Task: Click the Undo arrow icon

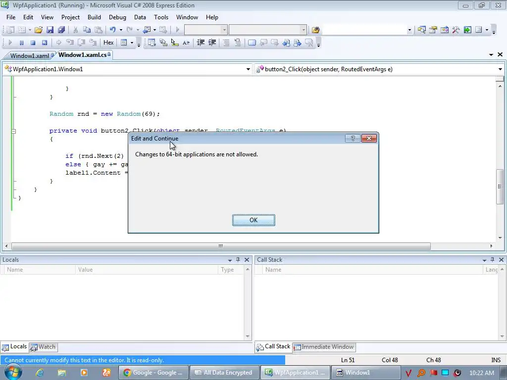Action: point(112,30)
